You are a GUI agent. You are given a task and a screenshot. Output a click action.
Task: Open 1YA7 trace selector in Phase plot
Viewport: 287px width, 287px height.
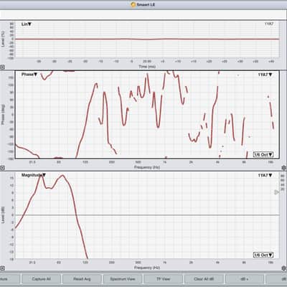(x=265, y=75)
